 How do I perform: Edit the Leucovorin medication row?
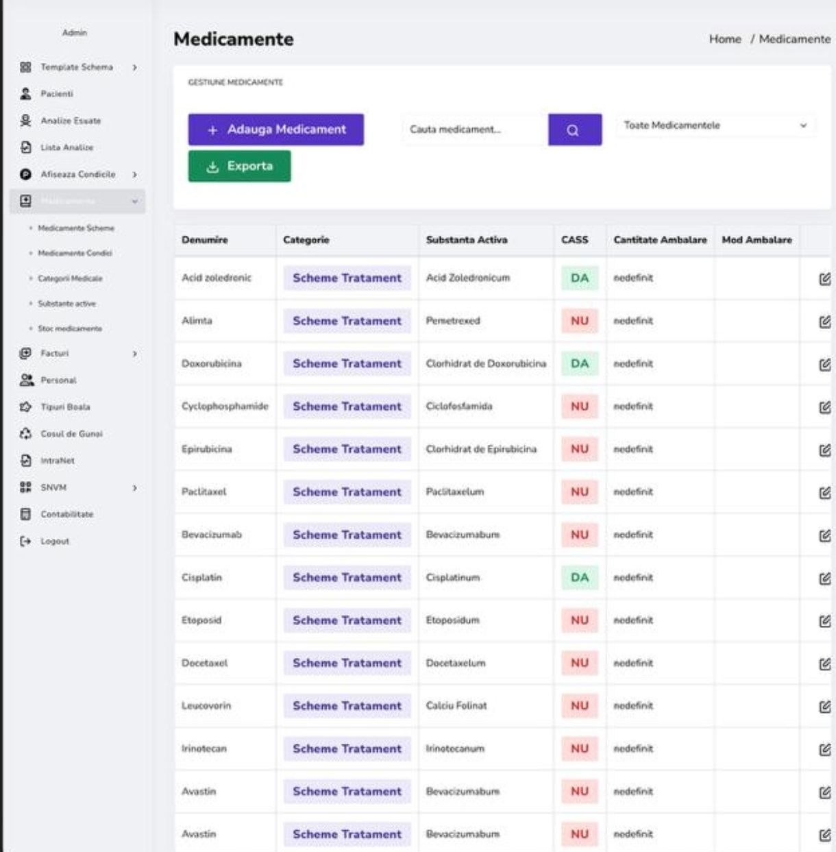(x=824, y=707)
